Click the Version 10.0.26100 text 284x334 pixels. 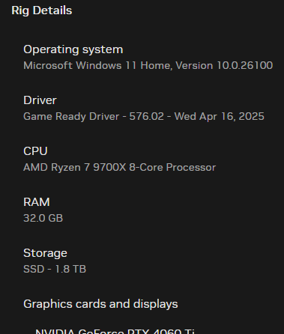[224, 66]
